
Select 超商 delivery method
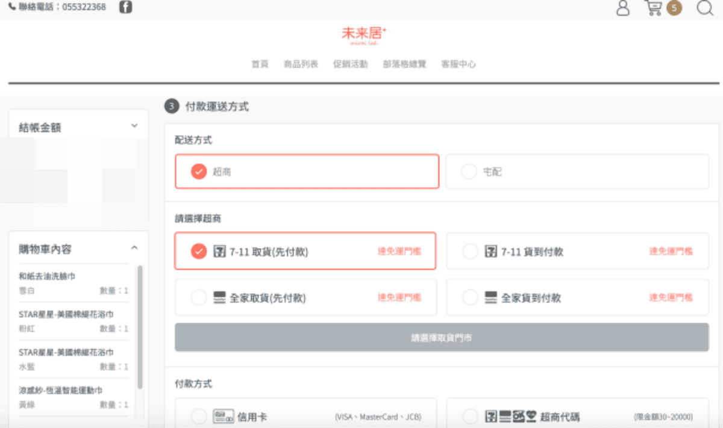(307, 172)
